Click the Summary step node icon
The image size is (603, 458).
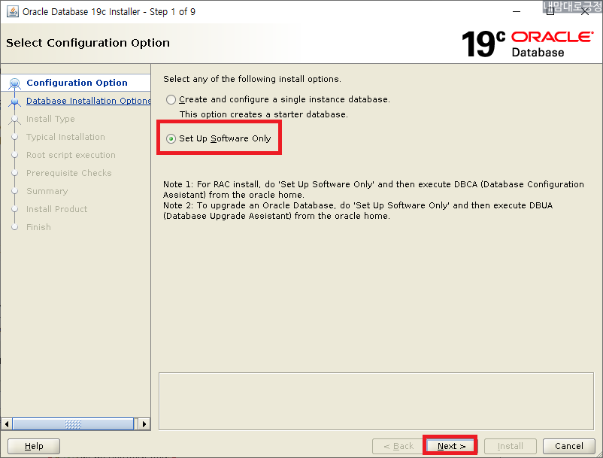click(x=14, y=191)
